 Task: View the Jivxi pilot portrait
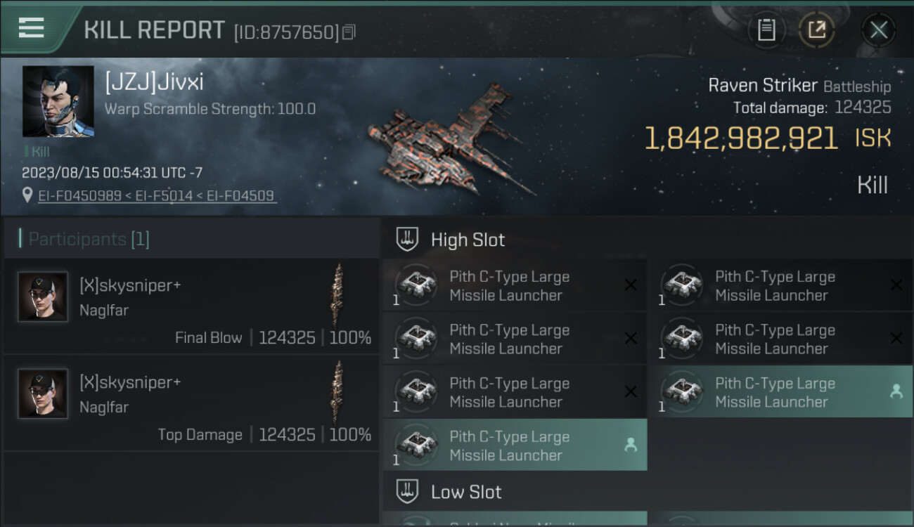(58, 101)
